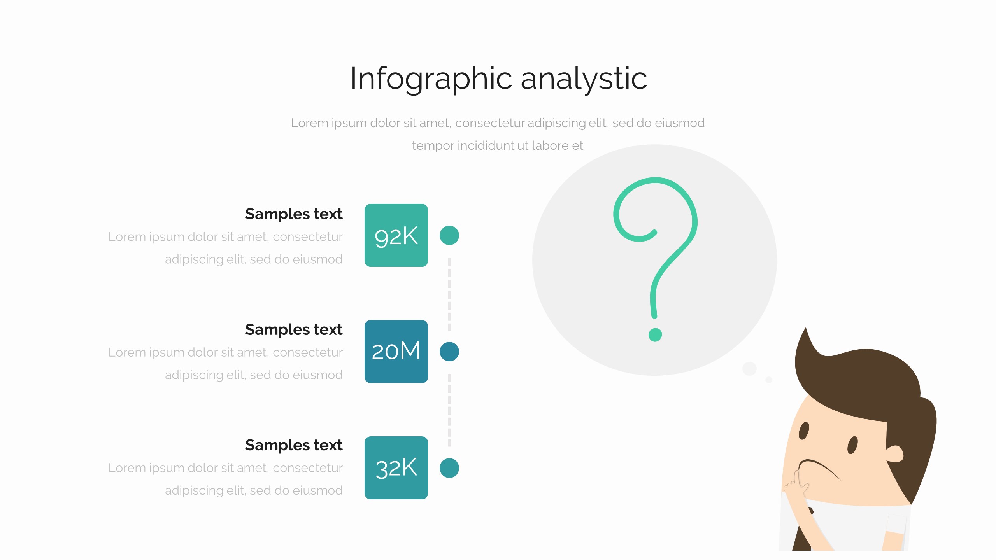The width and height of the screenshot is (996, 560).
Task: Select the teal dot beside 32K box
Action: (x=449, y=468)
